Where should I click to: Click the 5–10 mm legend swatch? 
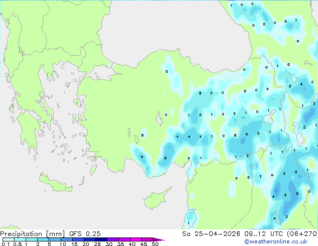tap(55, 239)
